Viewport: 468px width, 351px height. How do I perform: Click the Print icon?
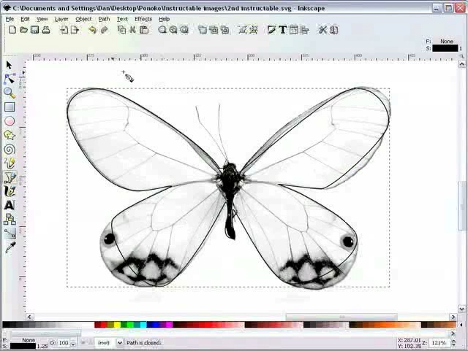click(x=46, y=30)
